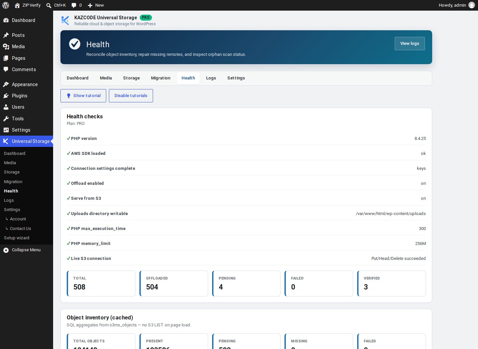Open Logs in the sidebar submenu
Viewport: 478px width, 349px height.
click(x=9, y=200)
